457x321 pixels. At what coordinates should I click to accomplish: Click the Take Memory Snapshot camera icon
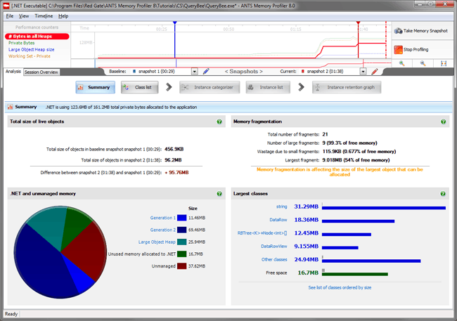pyautogui.click(x=399, y=31)
